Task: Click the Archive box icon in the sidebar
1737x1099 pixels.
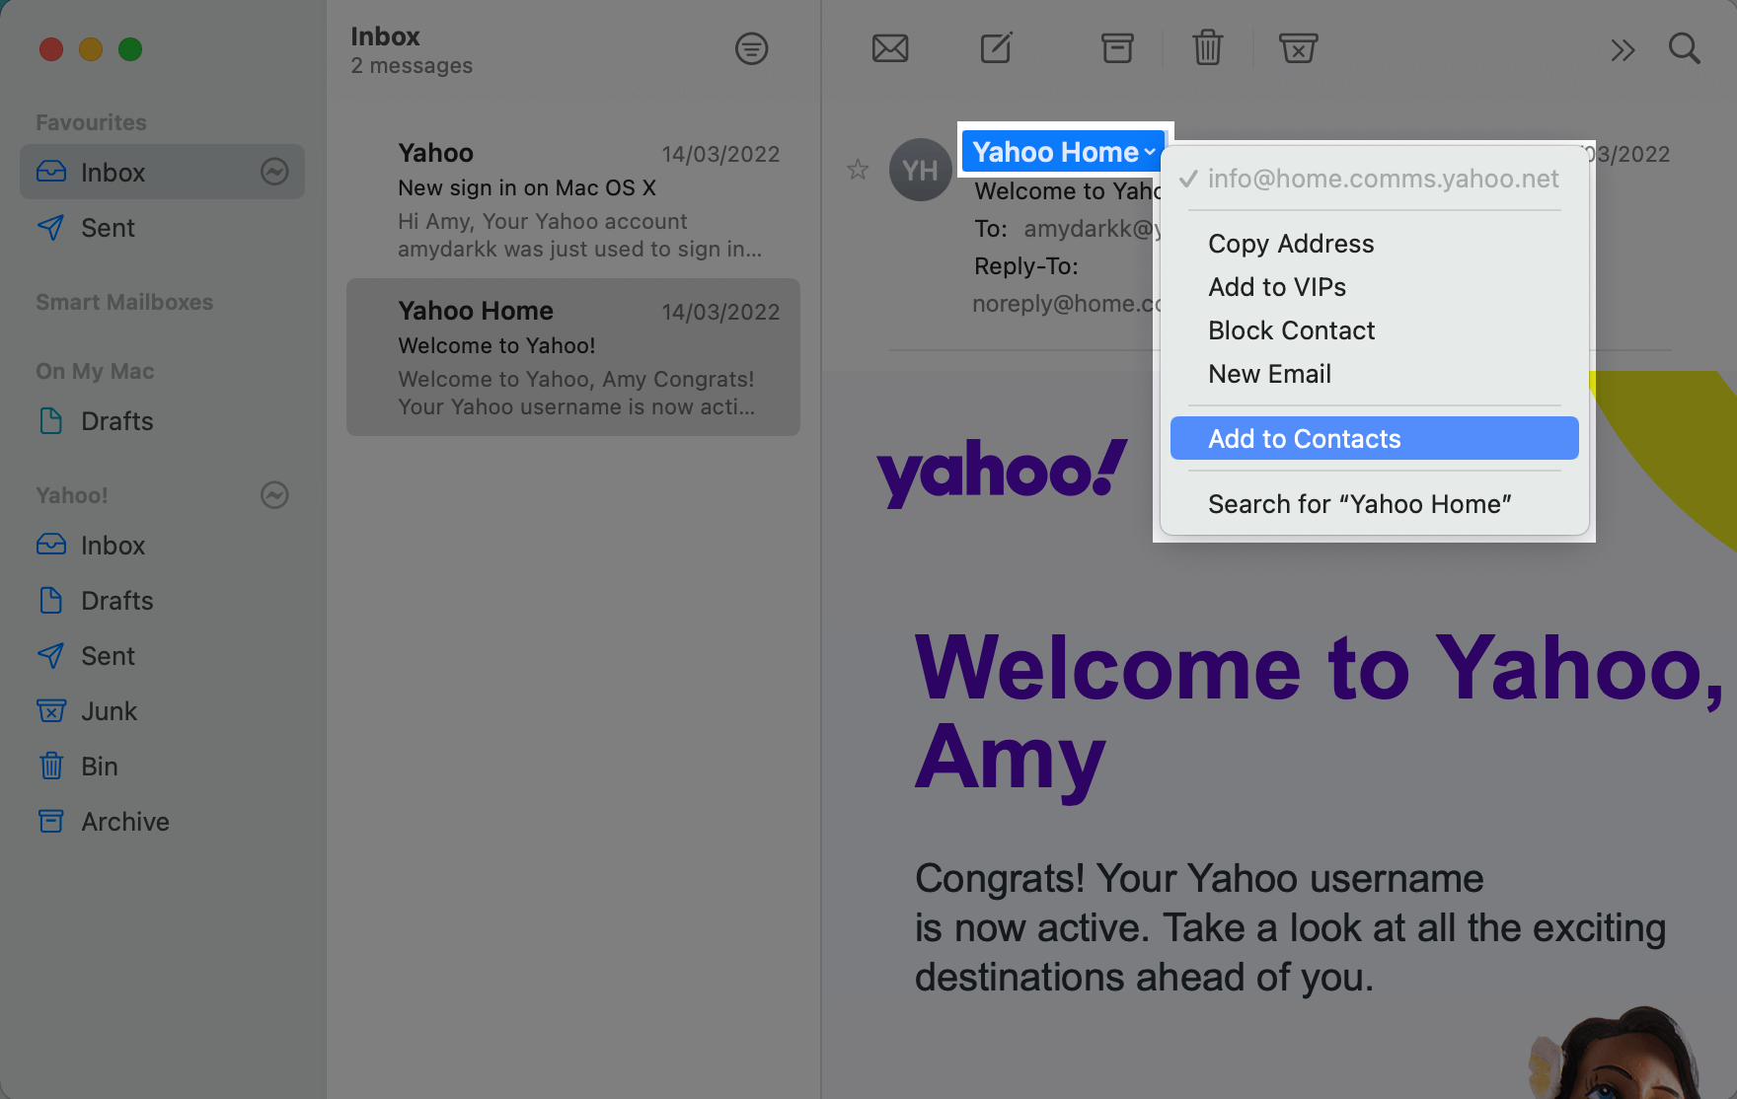Action: pos(51,821)
